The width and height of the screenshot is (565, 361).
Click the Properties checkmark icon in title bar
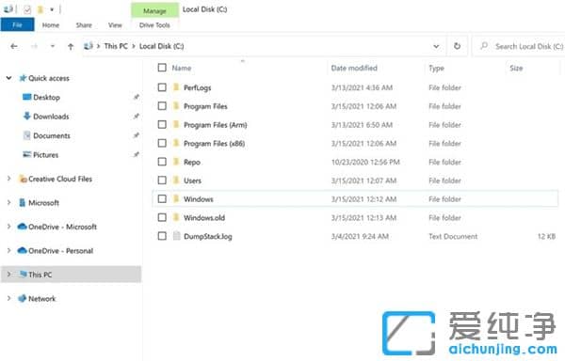pyautogui.click(x=27, y=9)
